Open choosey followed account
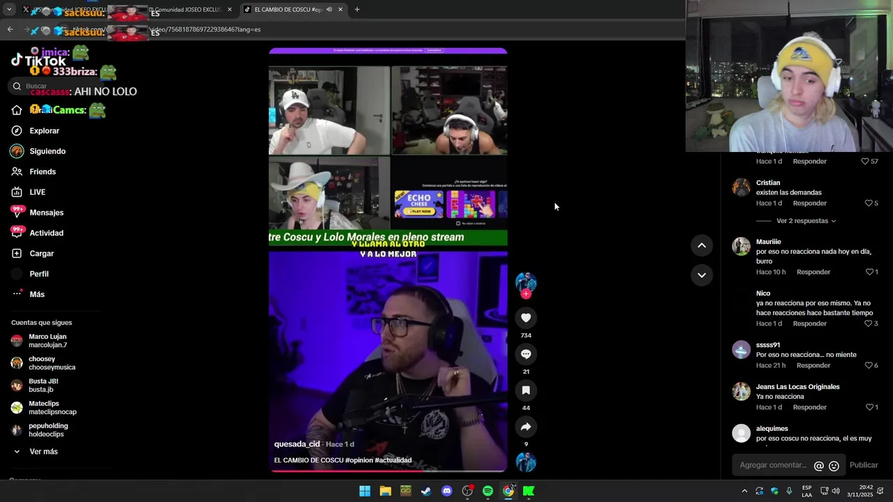893x502 pixels. click(52, 363)
